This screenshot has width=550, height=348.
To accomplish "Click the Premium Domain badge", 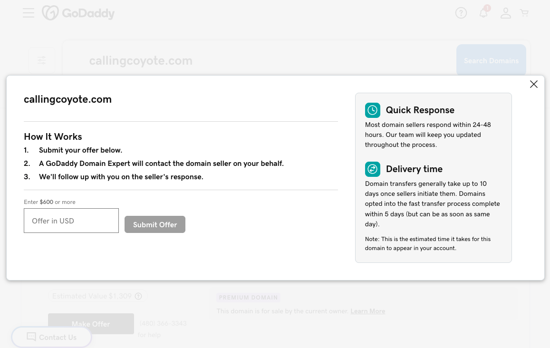I will [x=248, y=298].
